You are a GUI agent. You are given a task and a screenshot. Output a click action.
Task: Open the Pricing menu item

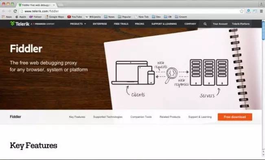140,24
